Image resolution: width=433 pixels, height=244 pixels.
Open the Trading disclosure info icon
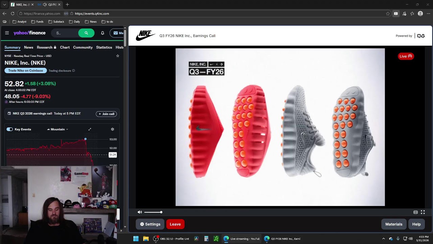[x=73, y=70]
